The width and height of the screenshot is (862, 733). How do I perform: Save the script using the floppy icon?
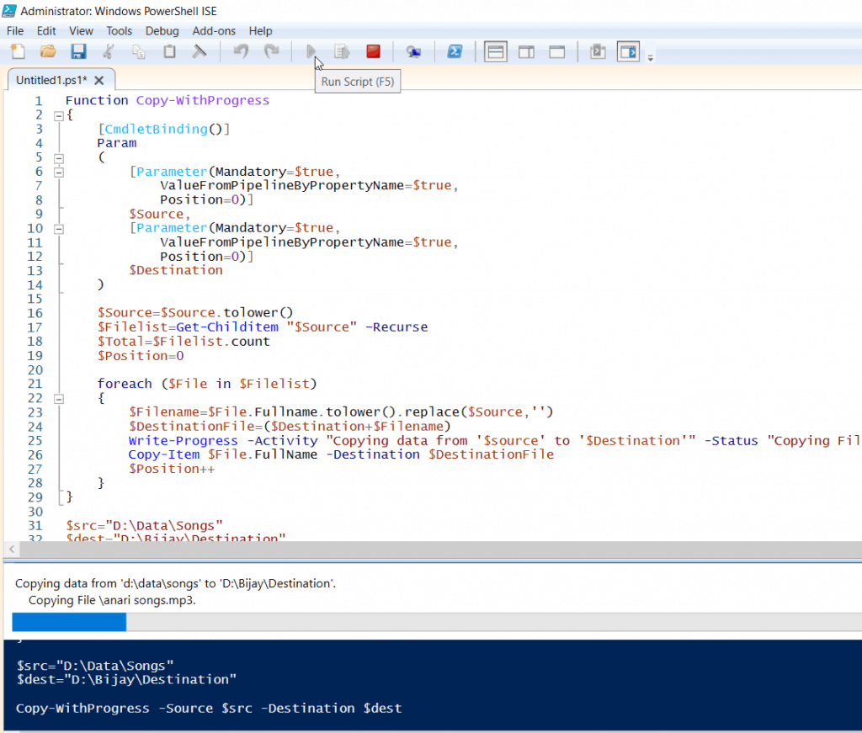click(x=78, y=51)
